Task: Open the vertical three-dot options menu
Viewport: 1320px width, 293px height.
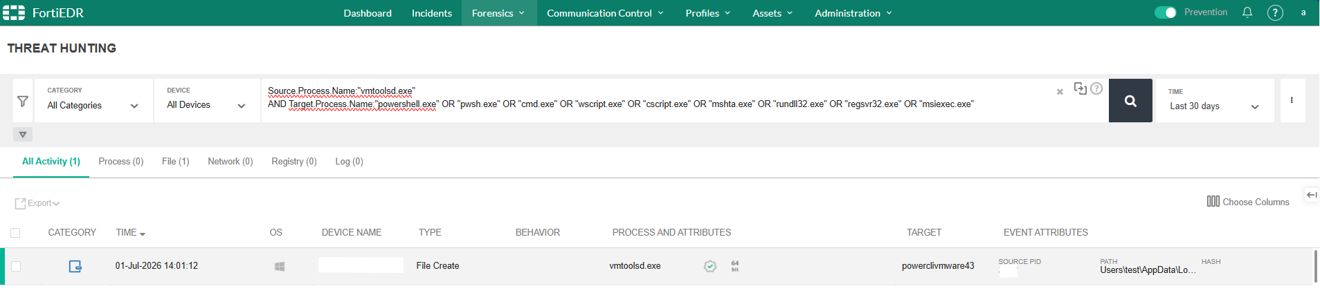Action: click(x=1292, y=100)
